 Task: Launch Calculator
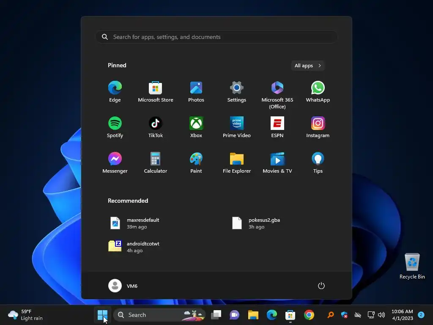point(156,163)
